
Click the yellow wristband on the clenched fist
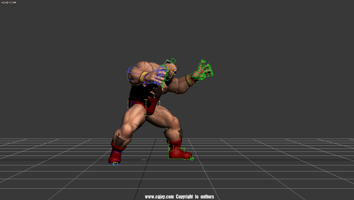click(143, 77)
